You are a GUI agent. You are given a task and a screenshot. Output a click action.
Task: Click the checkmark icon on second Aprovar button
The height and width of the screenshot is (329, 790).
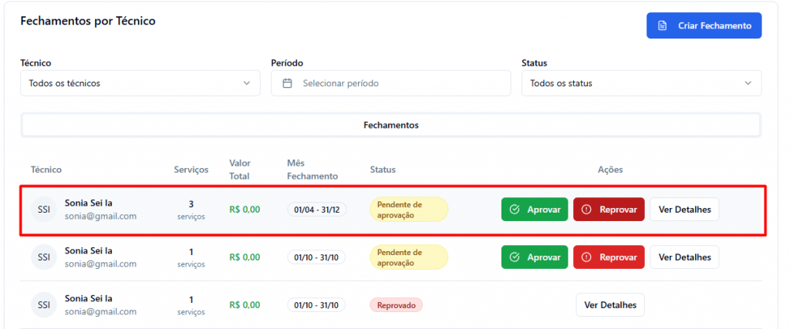click(x=515, y=257)
